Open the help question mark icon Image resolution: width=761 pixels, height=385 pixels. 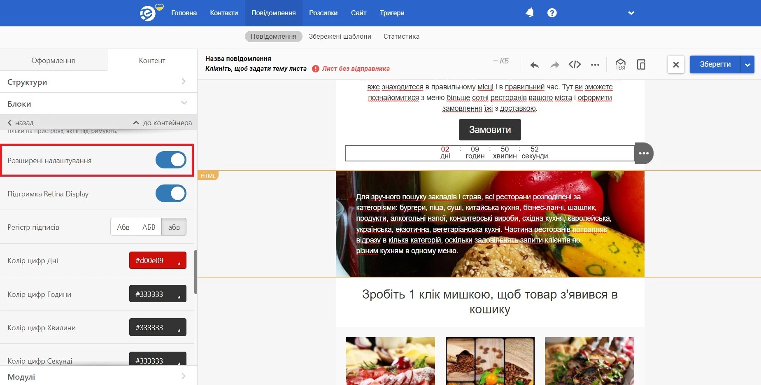(552, 13)
